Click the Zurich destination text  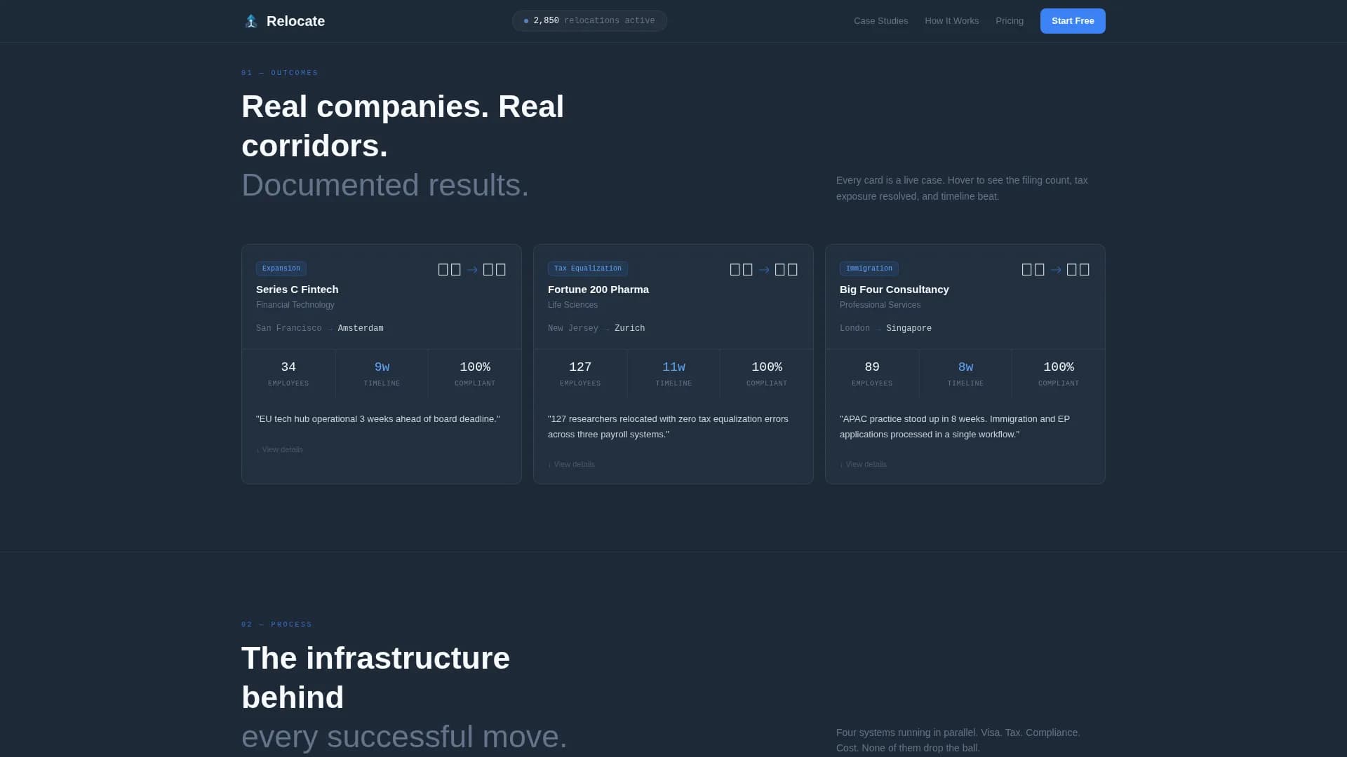[629, 329]
